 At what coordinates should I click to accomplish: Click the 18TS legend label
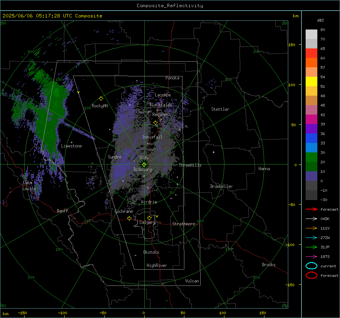tap(325, 257)
